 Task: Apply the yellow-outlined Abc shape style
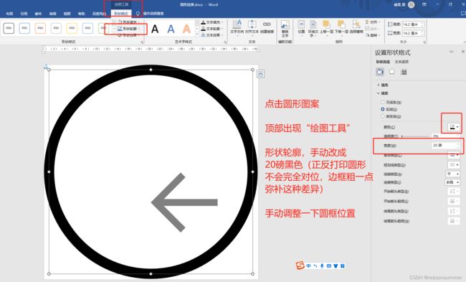[72, 28]
